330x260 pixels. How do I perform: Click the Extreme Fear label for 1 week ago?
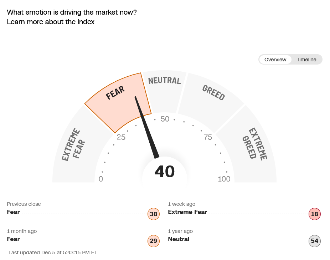click(x=187, y=212)
